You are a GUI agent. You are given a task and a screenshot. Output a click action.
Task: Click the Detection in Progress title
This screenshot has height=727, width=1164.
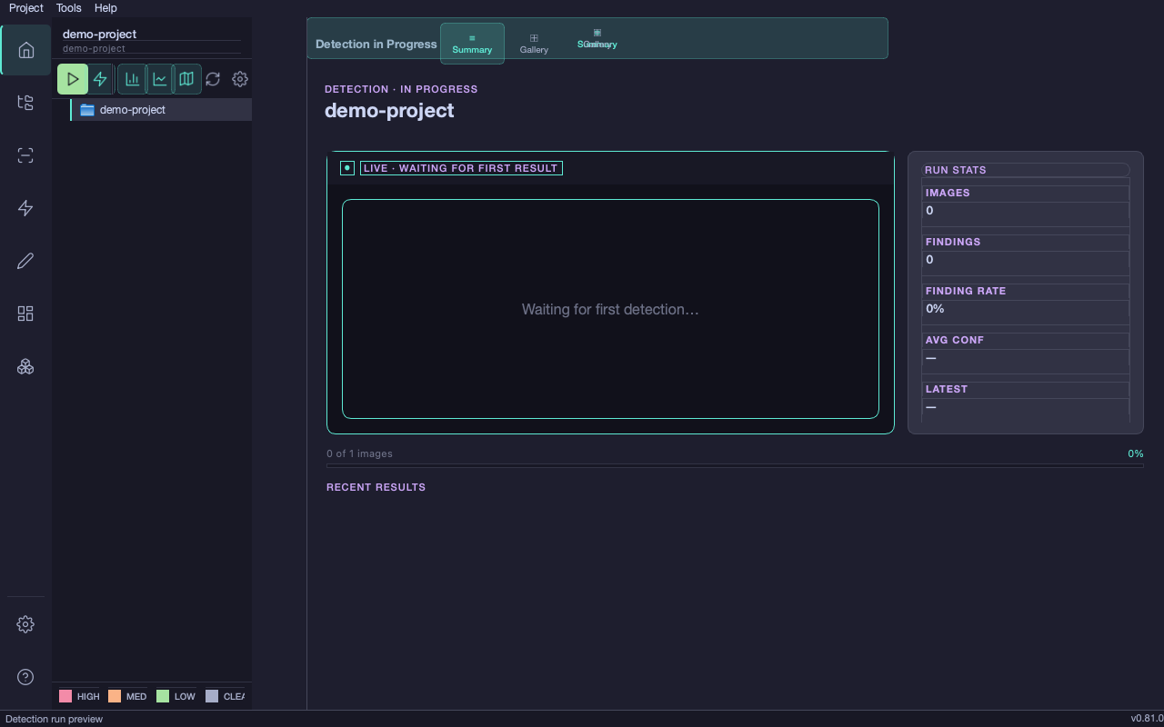coord(376,44)
